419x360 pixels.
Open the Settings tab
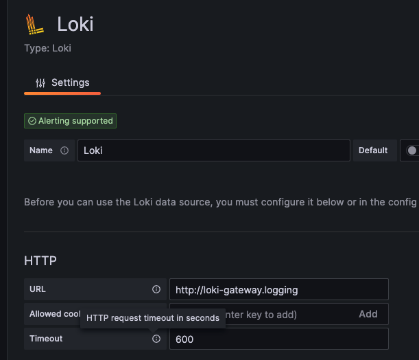[x=62, y=83]
